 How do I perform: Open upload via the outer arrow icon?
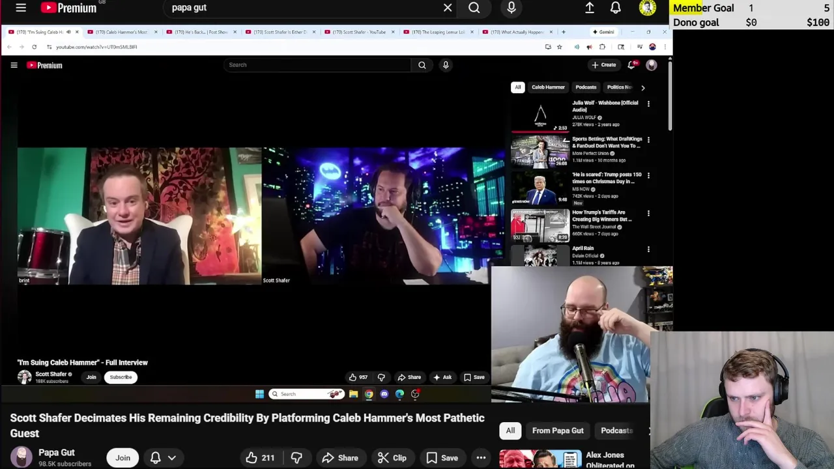click(590, 8)
